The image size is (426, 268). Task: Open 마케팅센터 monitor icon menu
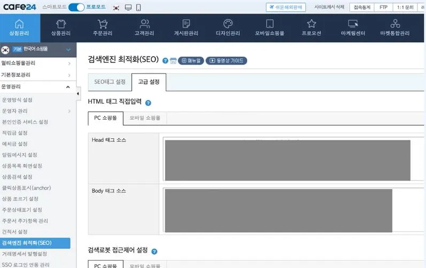(353, 28)
